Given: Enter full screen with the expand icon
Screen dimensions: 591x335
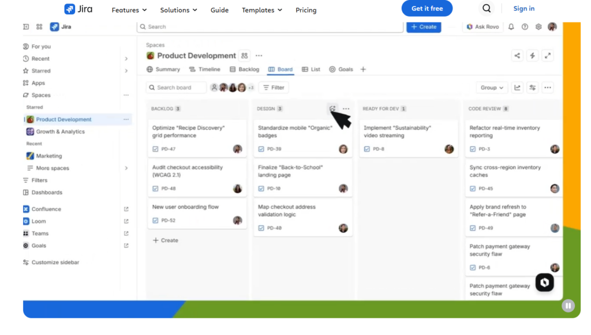Looking at the screenshot, I should point(548,56).
